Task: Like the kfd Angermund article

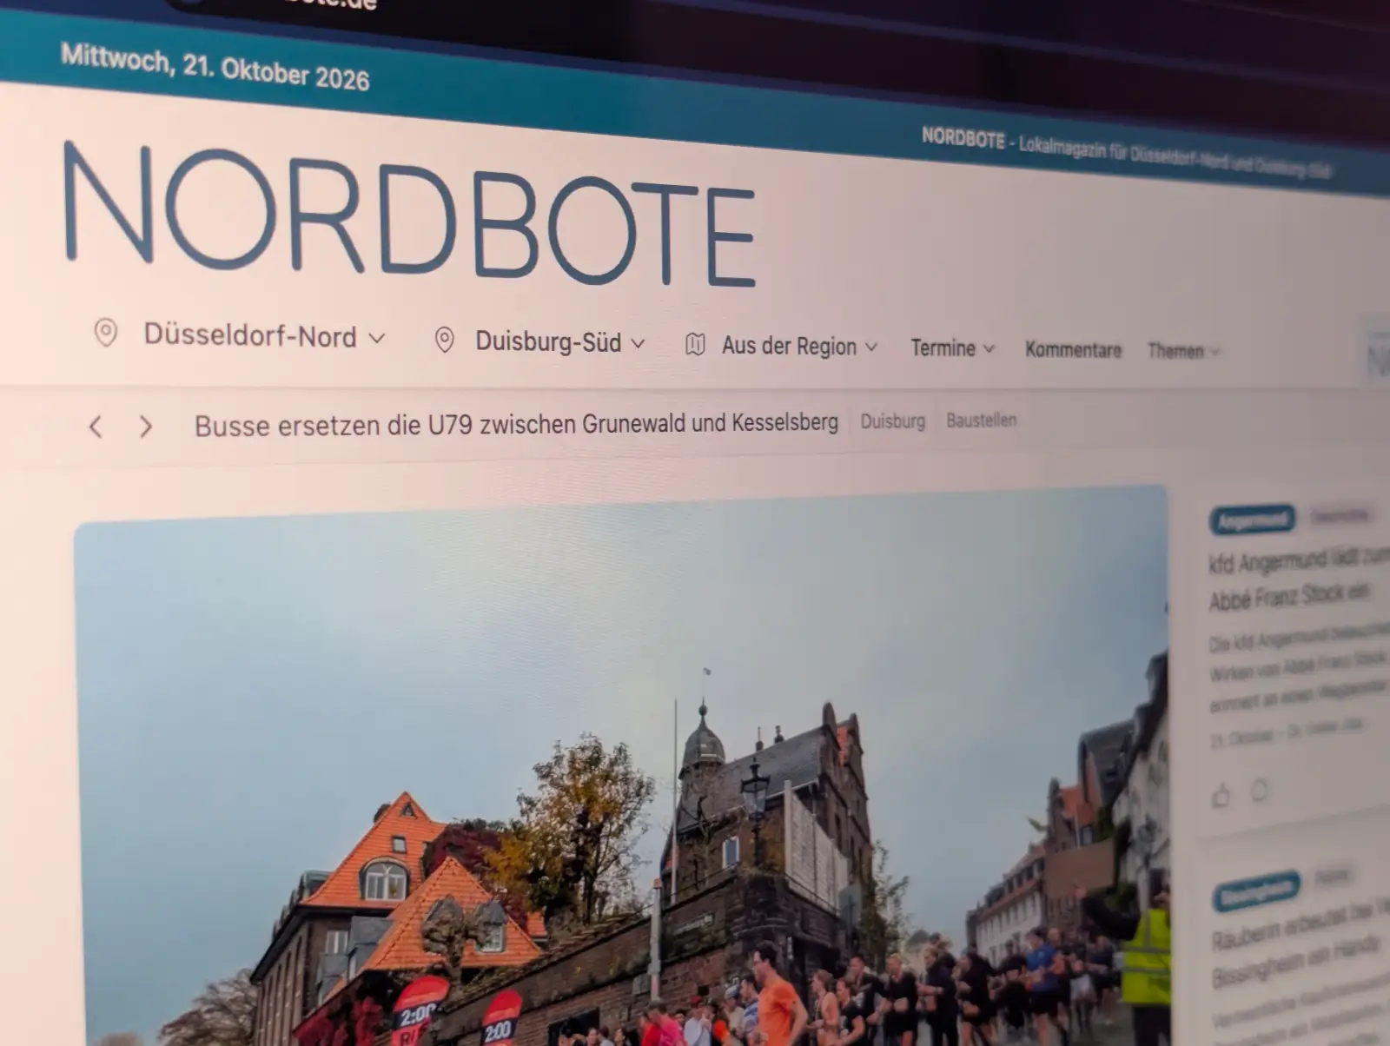Action: (1221, 794)
